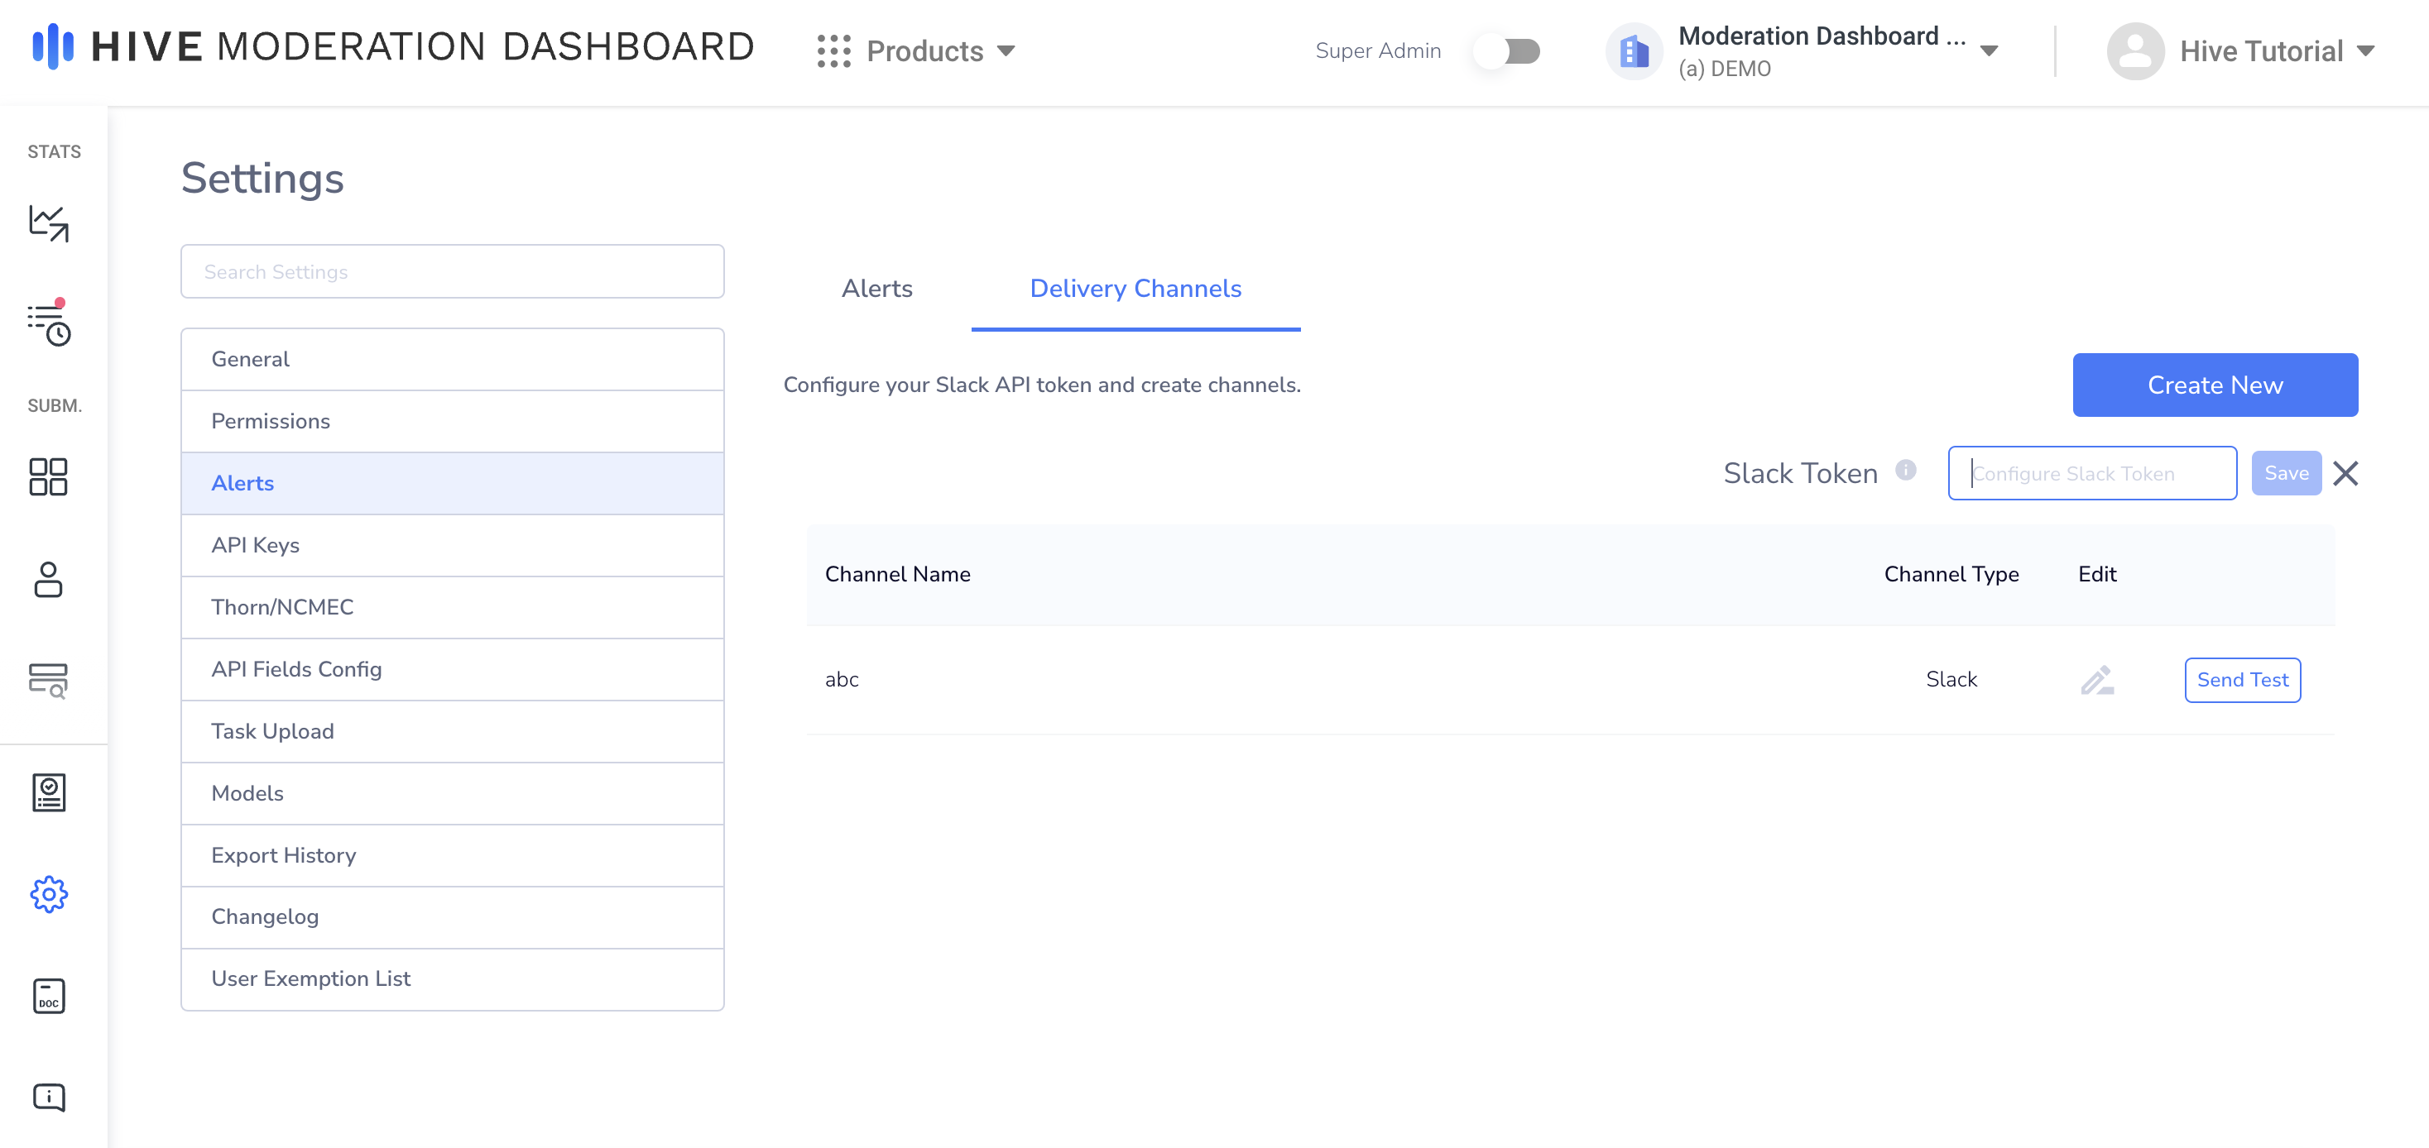The height and width of the screenshot is (1148, 2429).
Task: Switch to the Alerts tab
Action: point(876,289)
